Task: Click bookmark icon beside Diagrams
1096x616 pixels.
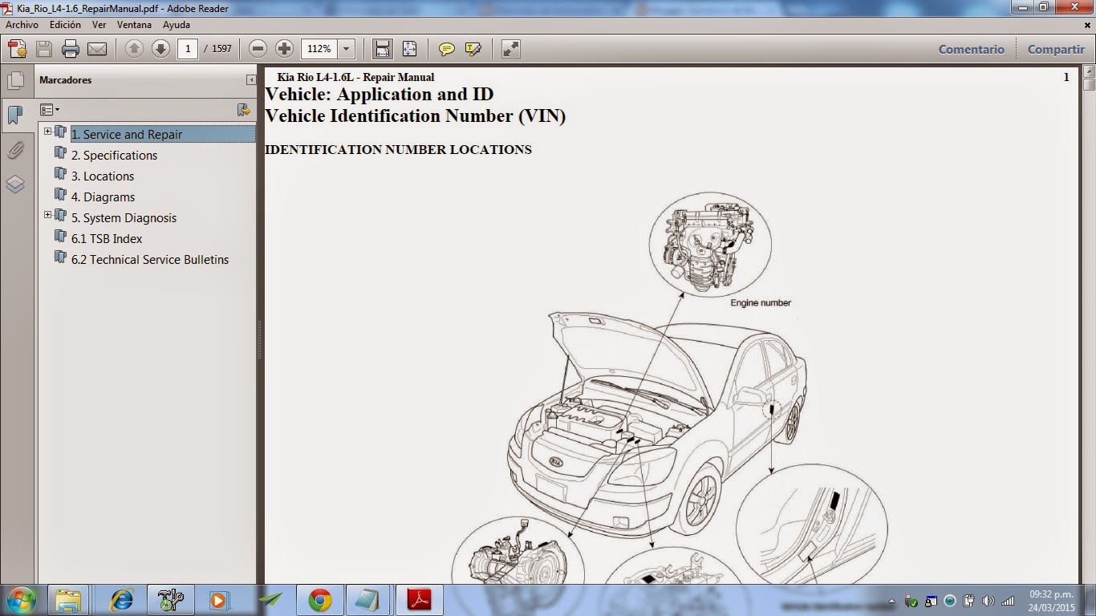Action: click(60, 194)
